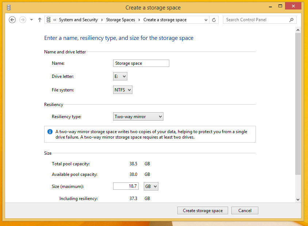Click the Resiliency type label
The image size is (308, 226).
(x=66, y=117)
